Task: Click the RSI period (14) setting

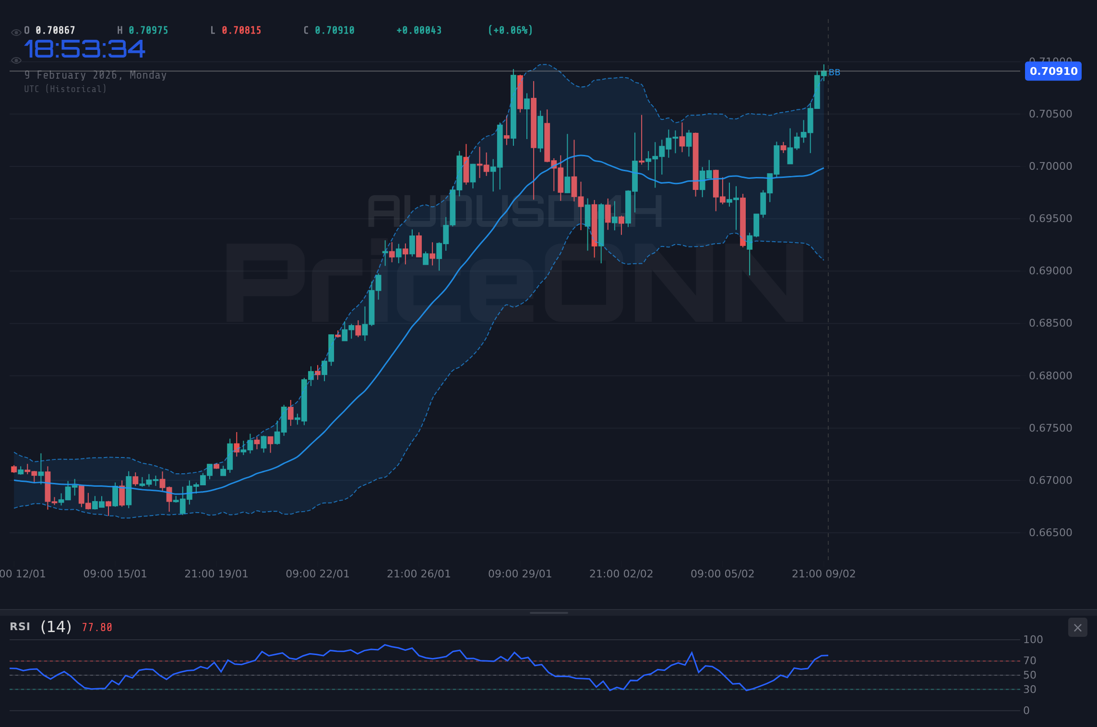Action: click(x=56, y=627)
